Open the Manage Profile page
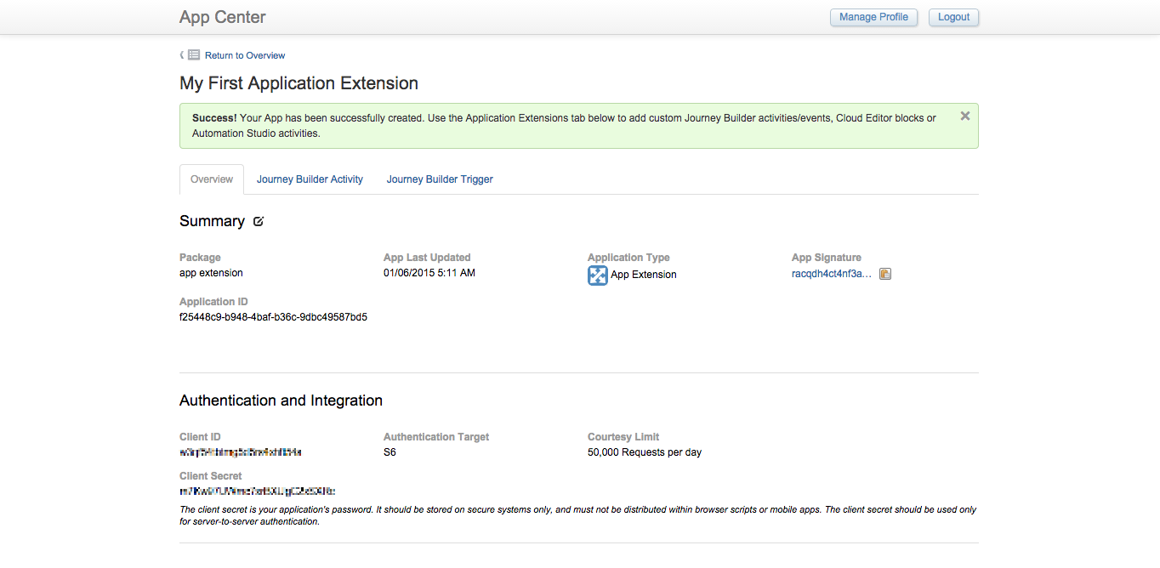1160x568 pixels. tap(873, 17)
